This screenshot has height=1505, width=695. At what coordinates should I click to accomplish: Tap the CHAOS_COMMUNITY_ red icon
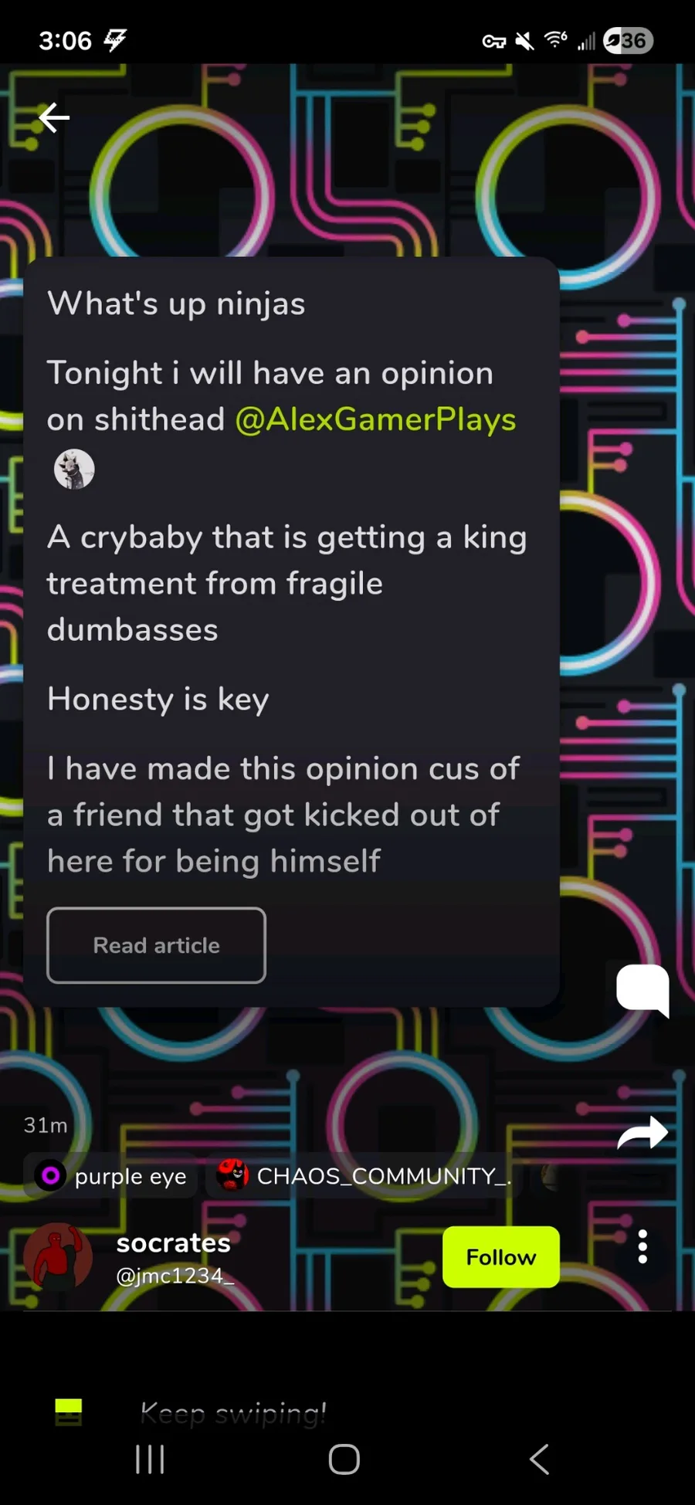[232, 1175]
